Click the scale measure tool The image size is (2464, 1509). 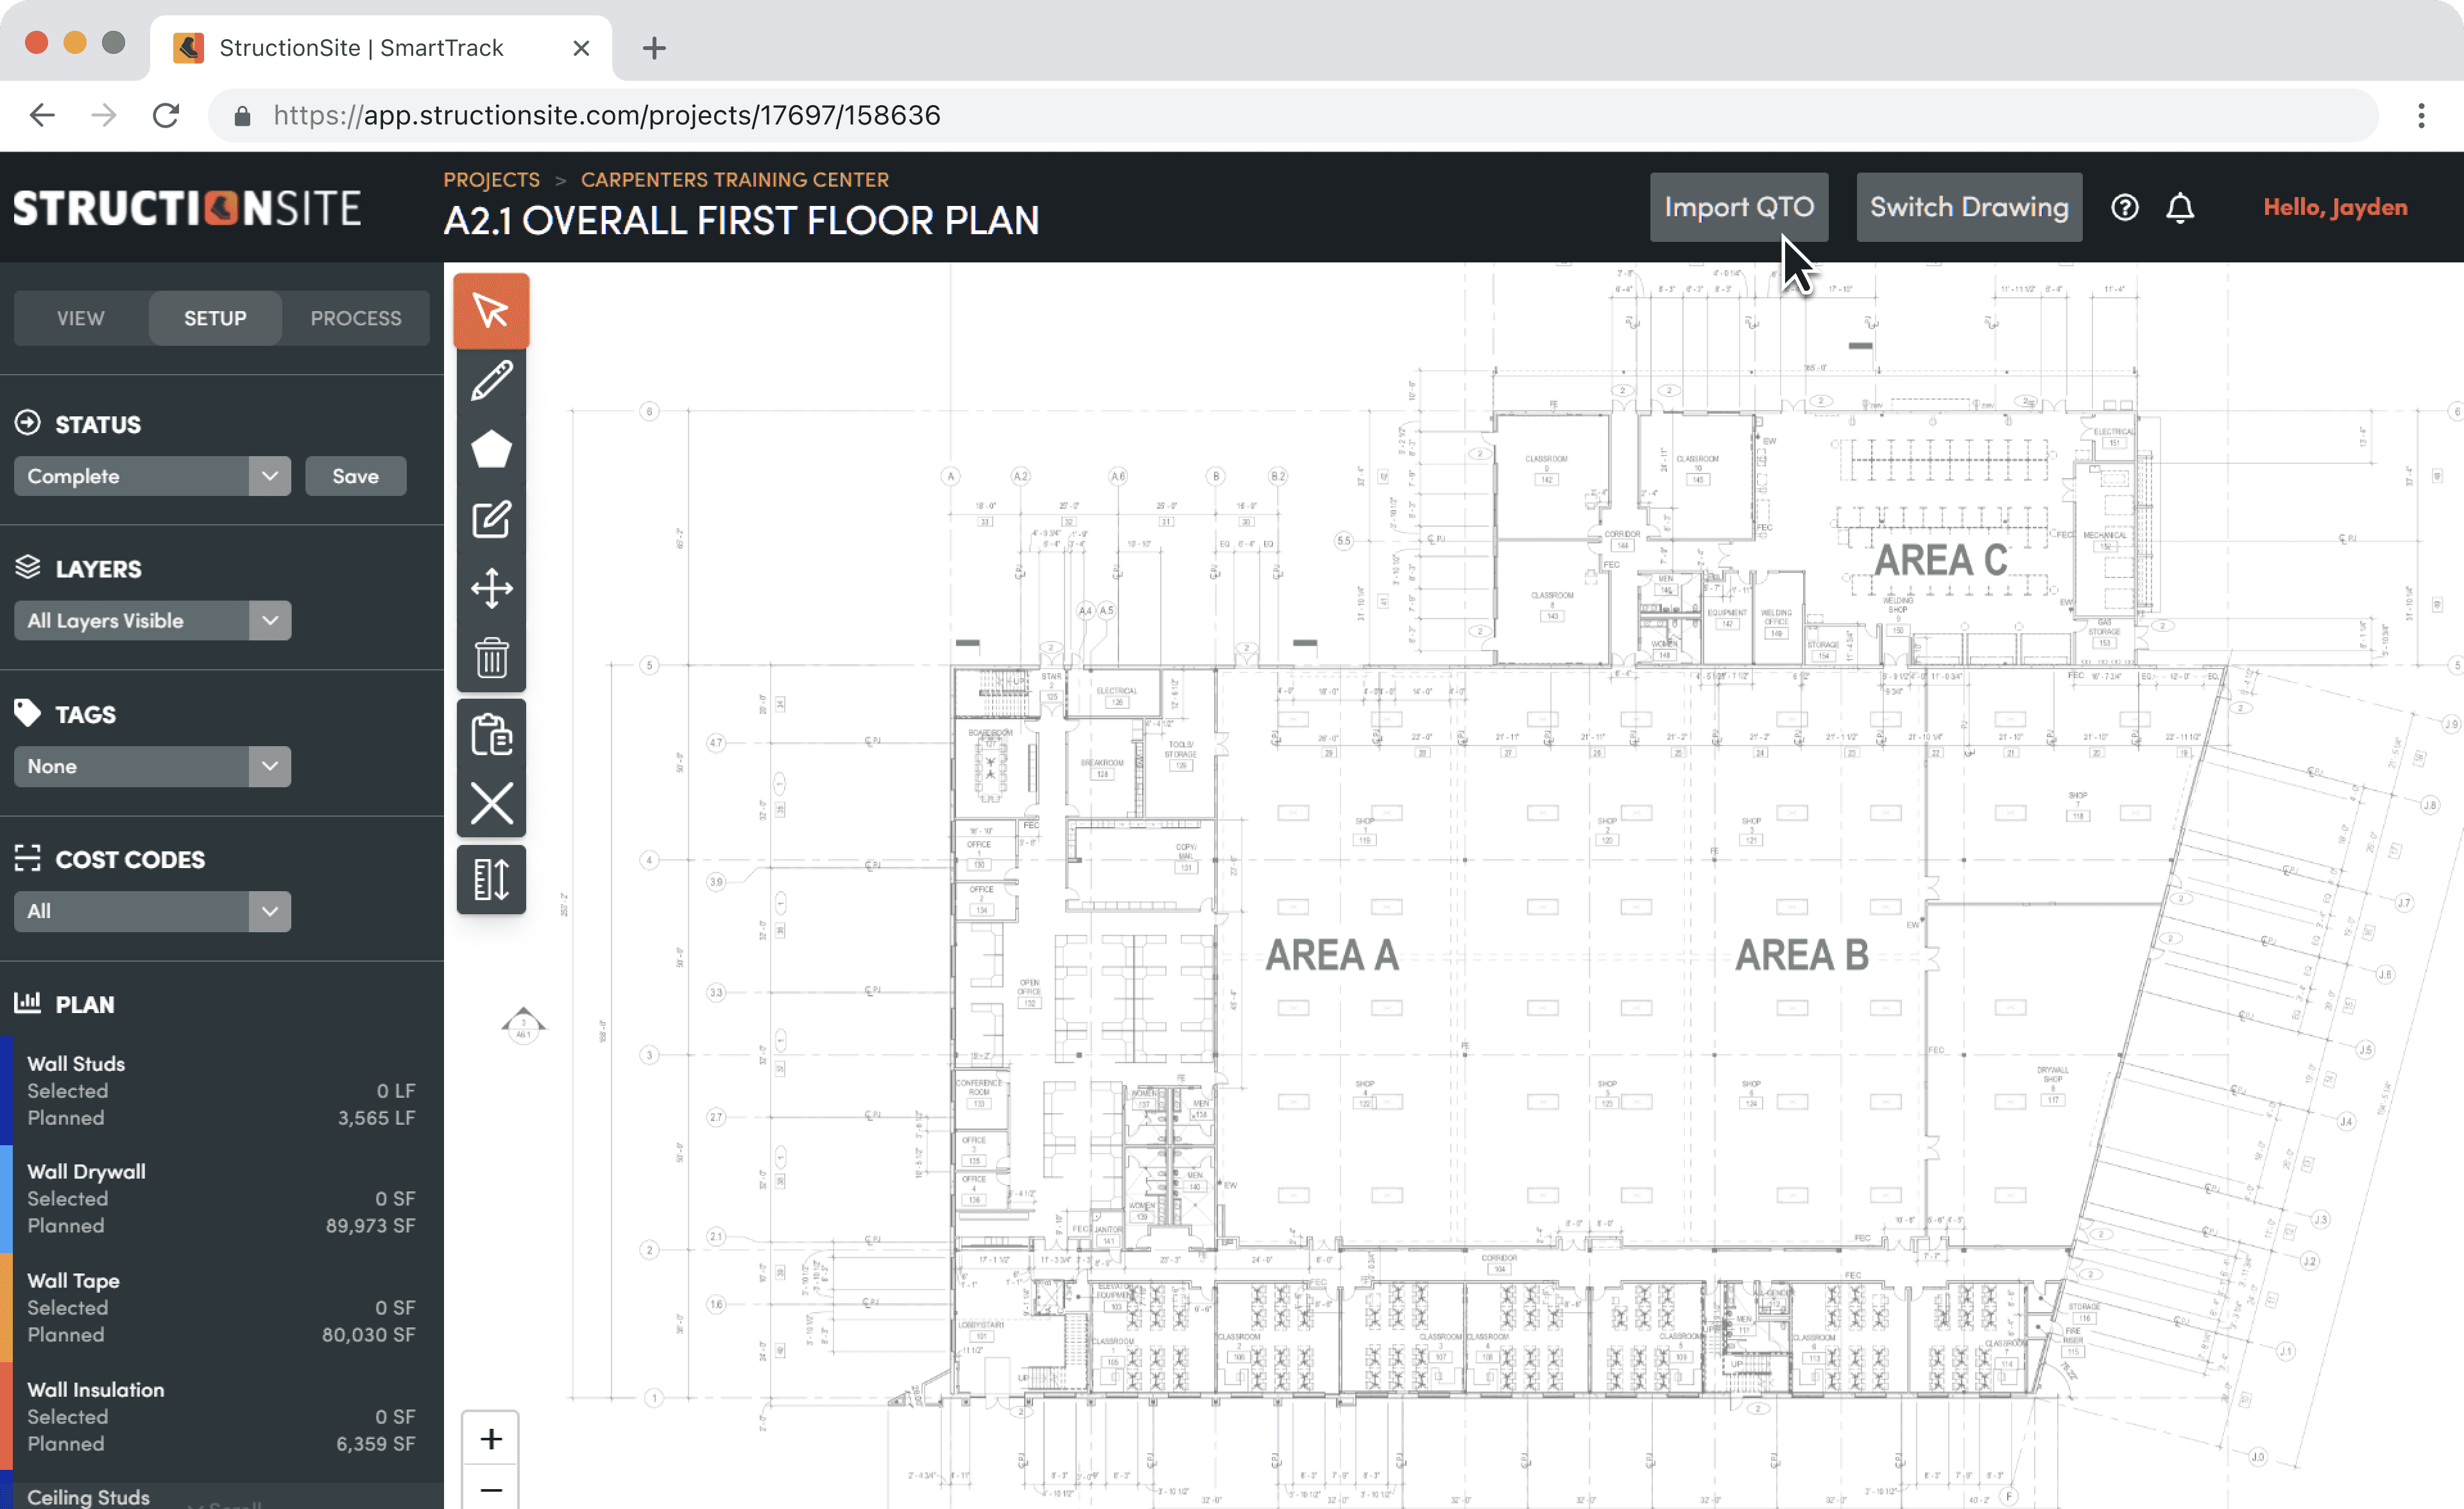(x=491, y=880)
